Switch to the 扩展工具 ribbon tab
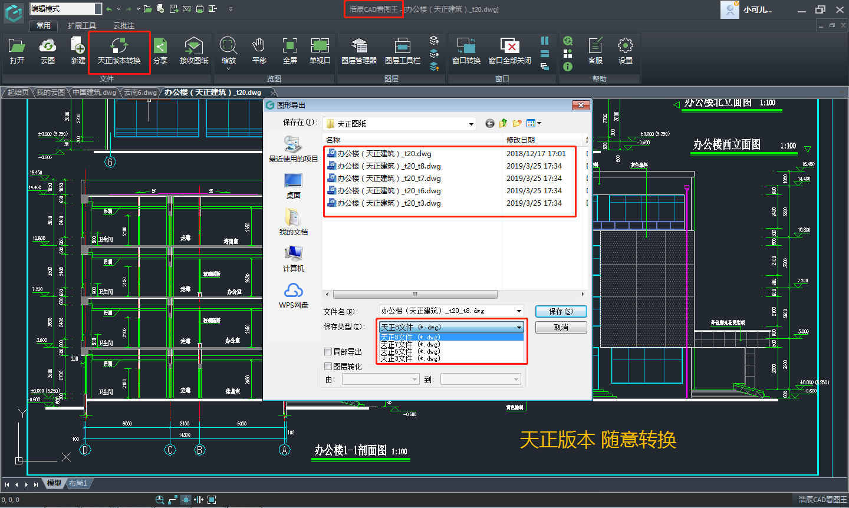Image resolution: width=849 pixels, height=508 pixels. click(x=82, y=26)
